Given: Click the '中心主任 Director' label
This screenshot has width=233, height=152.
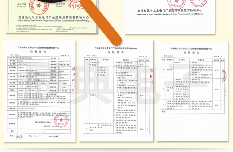Looking at the screenshot, I should (x=61, y=5).
